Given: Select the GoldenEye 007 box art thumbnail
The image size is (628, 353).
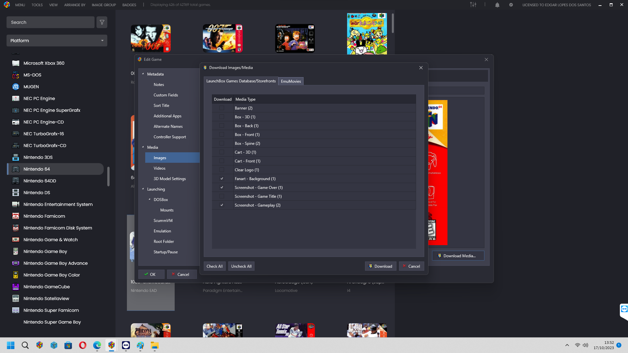Looking at the screenshot, I should coord(151,38).
